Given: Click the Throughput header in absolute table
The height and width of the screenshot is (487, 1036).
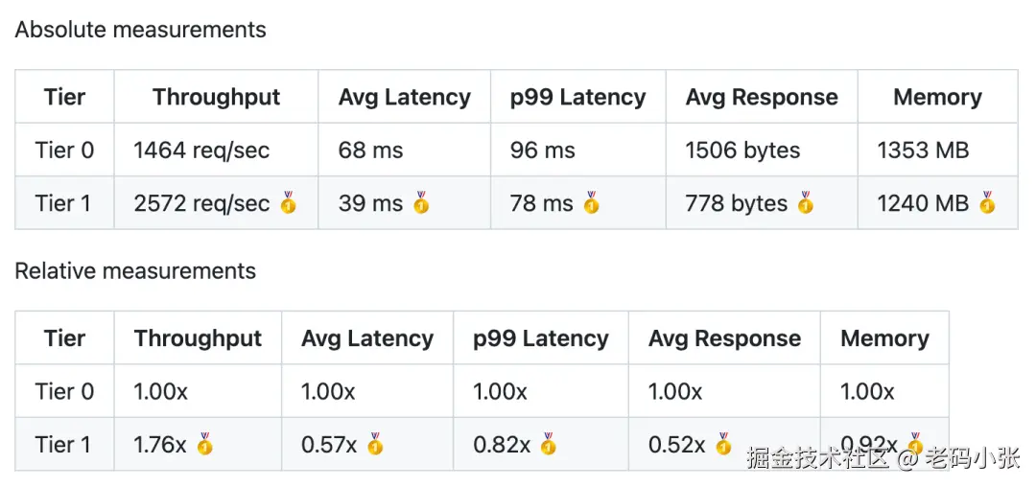Looking at the screenshot, I should [216, 97].
